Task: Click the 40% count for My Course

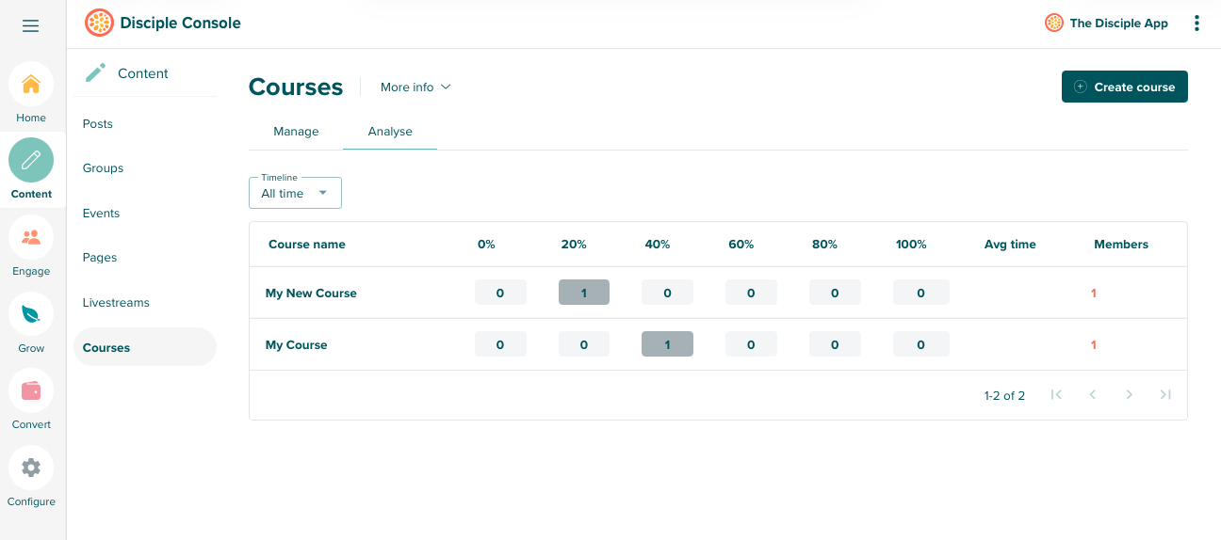Action: [x=667, y=344]
